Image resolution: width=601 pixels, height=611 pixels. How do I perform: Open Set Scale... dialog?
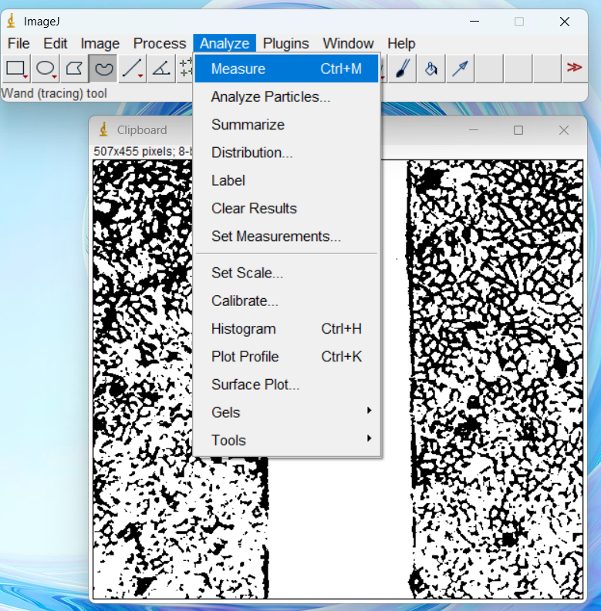286,273
